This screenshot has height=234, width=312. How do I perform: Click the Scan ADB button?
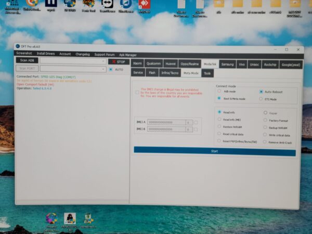(27, 60)
